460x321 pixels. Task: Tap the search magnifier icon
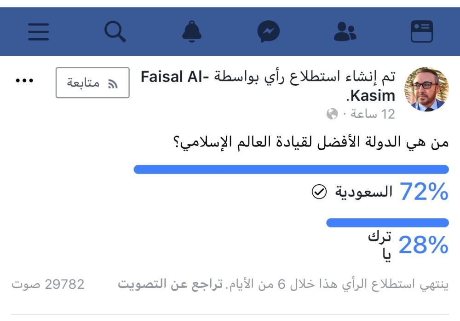115,32
